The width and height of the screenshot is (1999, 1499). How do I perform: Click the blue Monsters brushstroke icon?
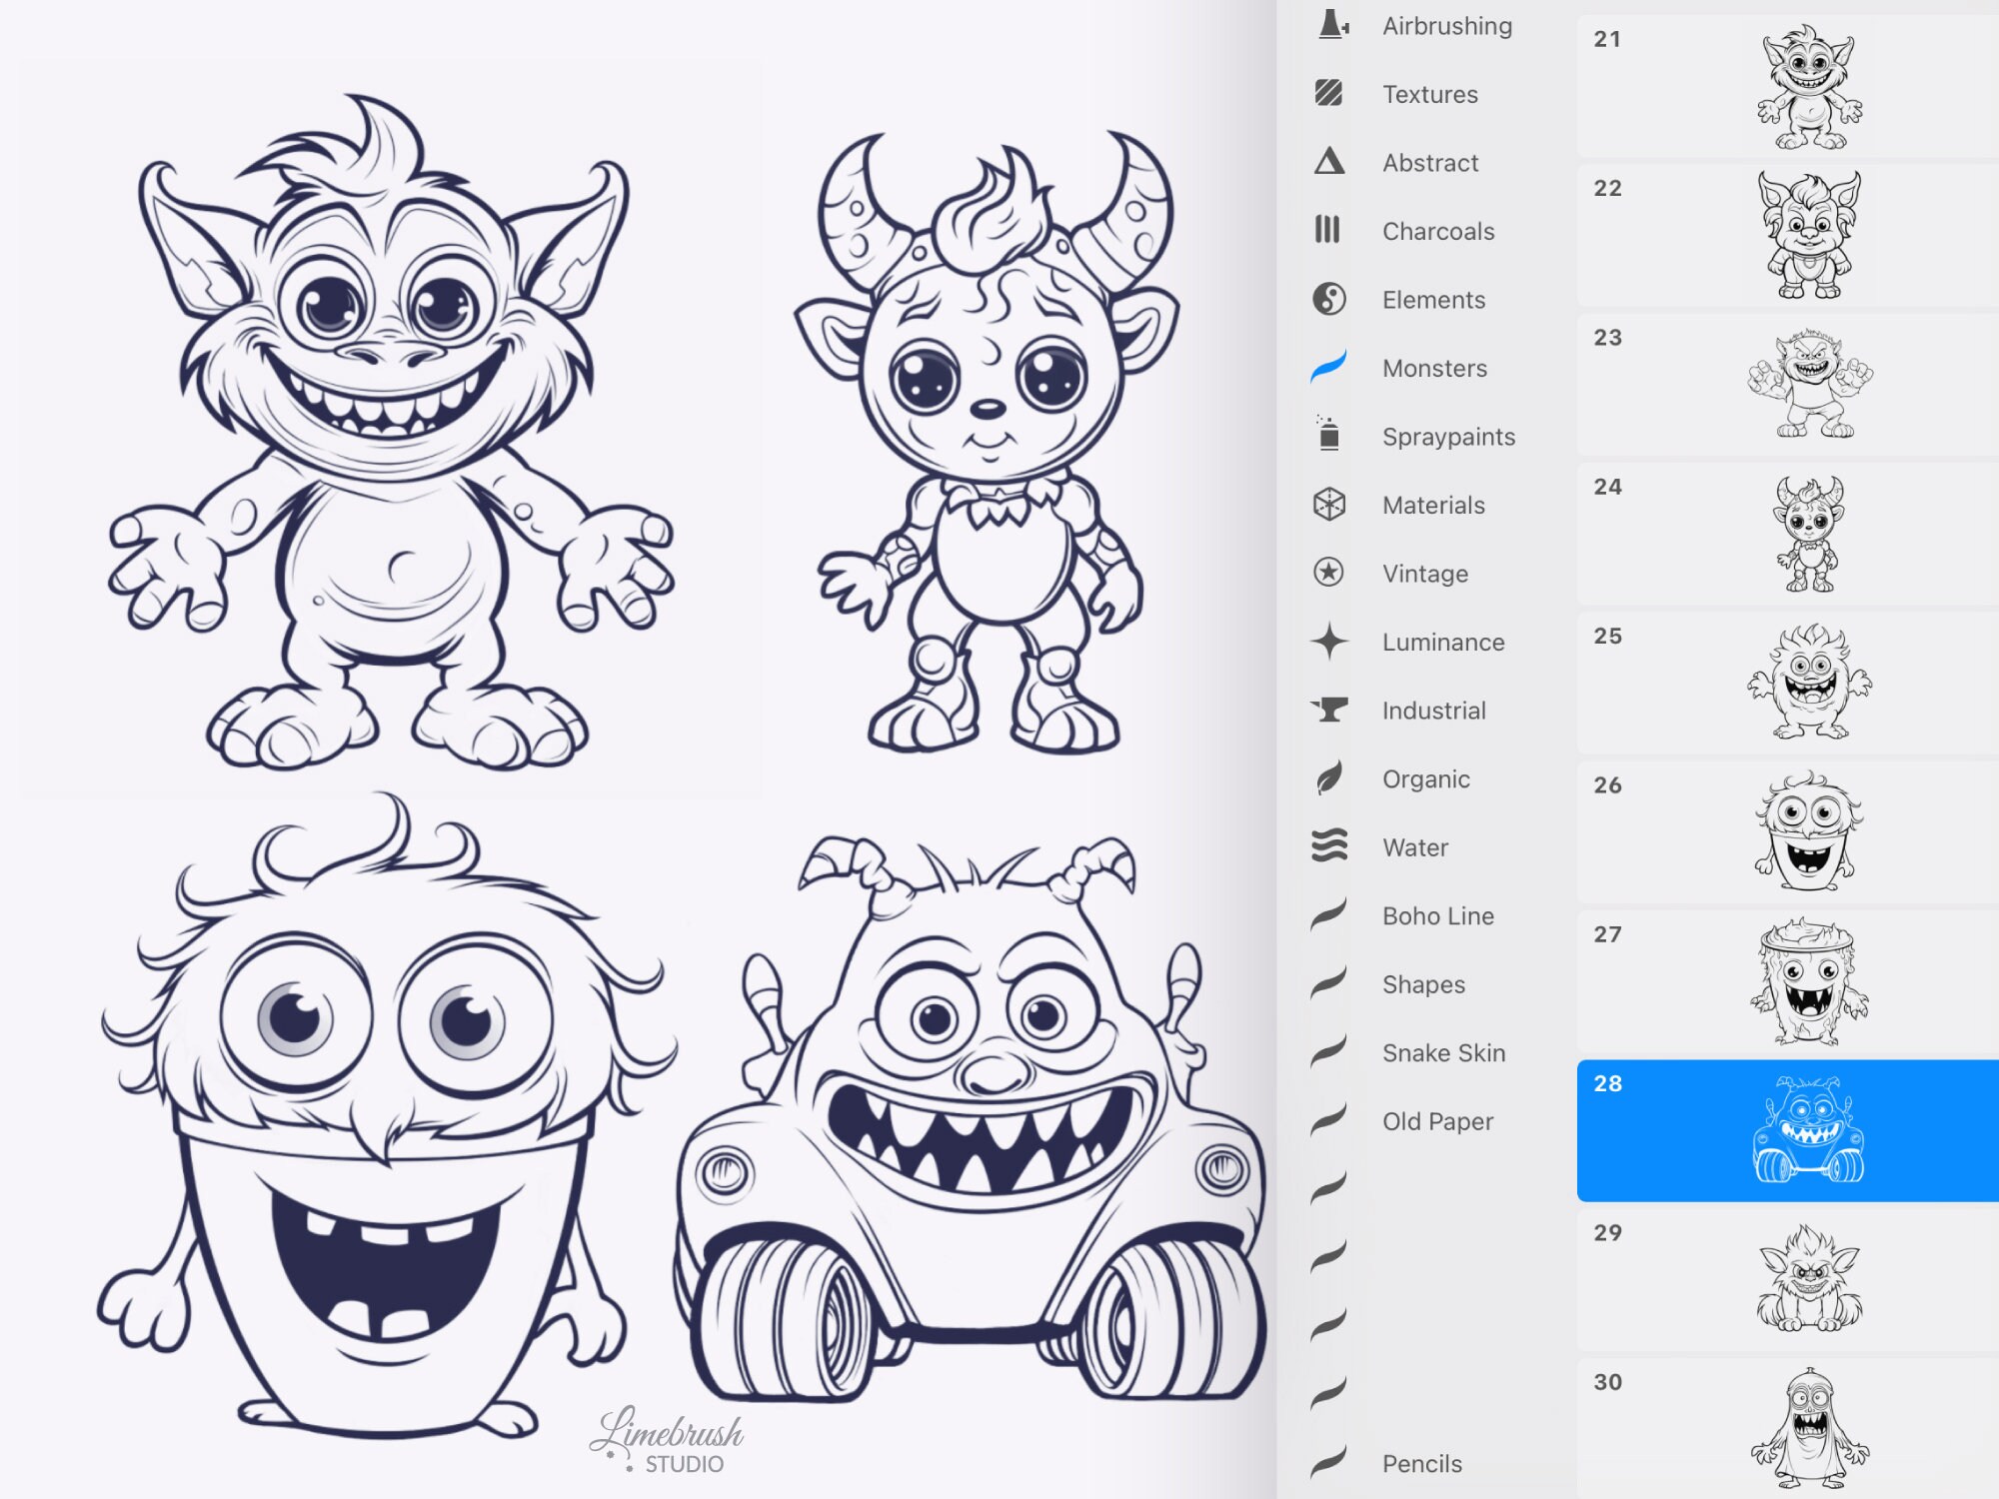1329,368
